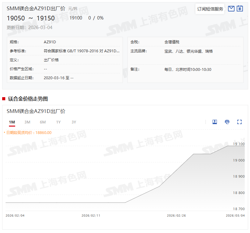Click the truncated 参考标准 GB/T 19078-2016 text
250x233 pixels.
point(81,51)
